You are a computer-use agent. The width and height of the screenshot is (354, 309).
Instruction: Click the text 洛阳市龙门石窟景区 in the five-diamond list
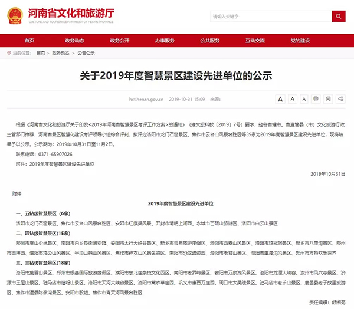click(x=36, y=223)
